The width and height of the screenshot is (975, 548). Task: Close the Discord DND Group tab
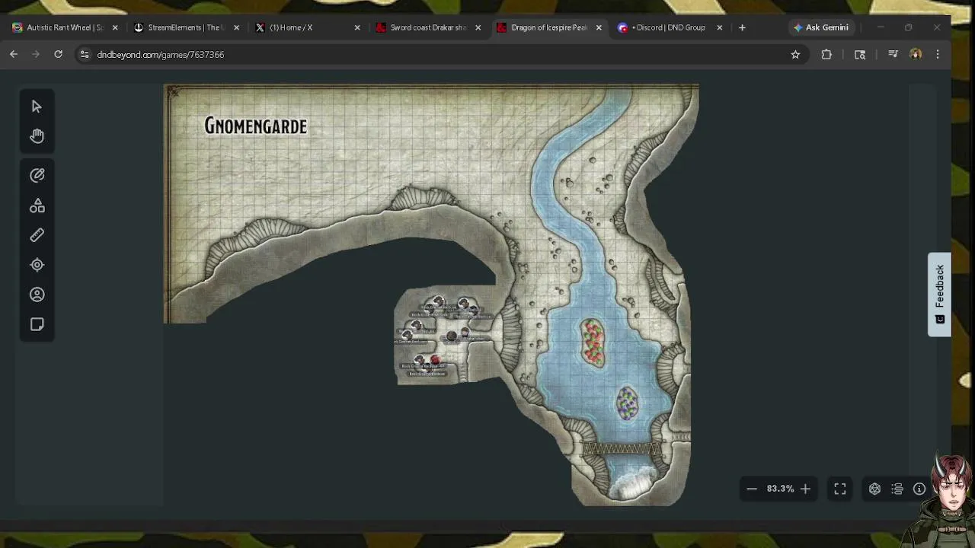[720, 27]
